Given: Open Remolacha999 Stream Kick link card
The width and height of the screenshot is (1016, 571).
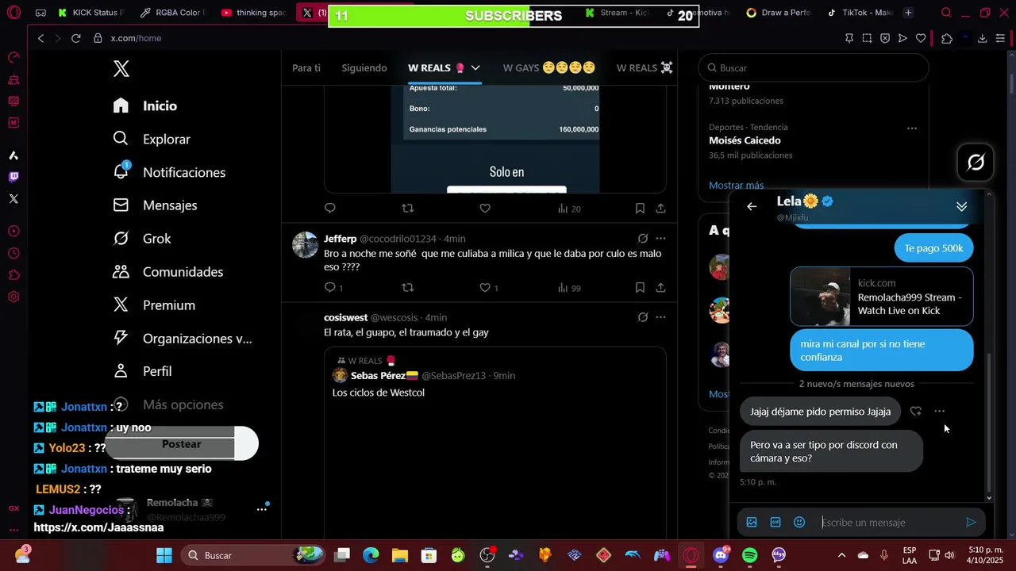Looking at the screenshot, I should pos(881,297).
